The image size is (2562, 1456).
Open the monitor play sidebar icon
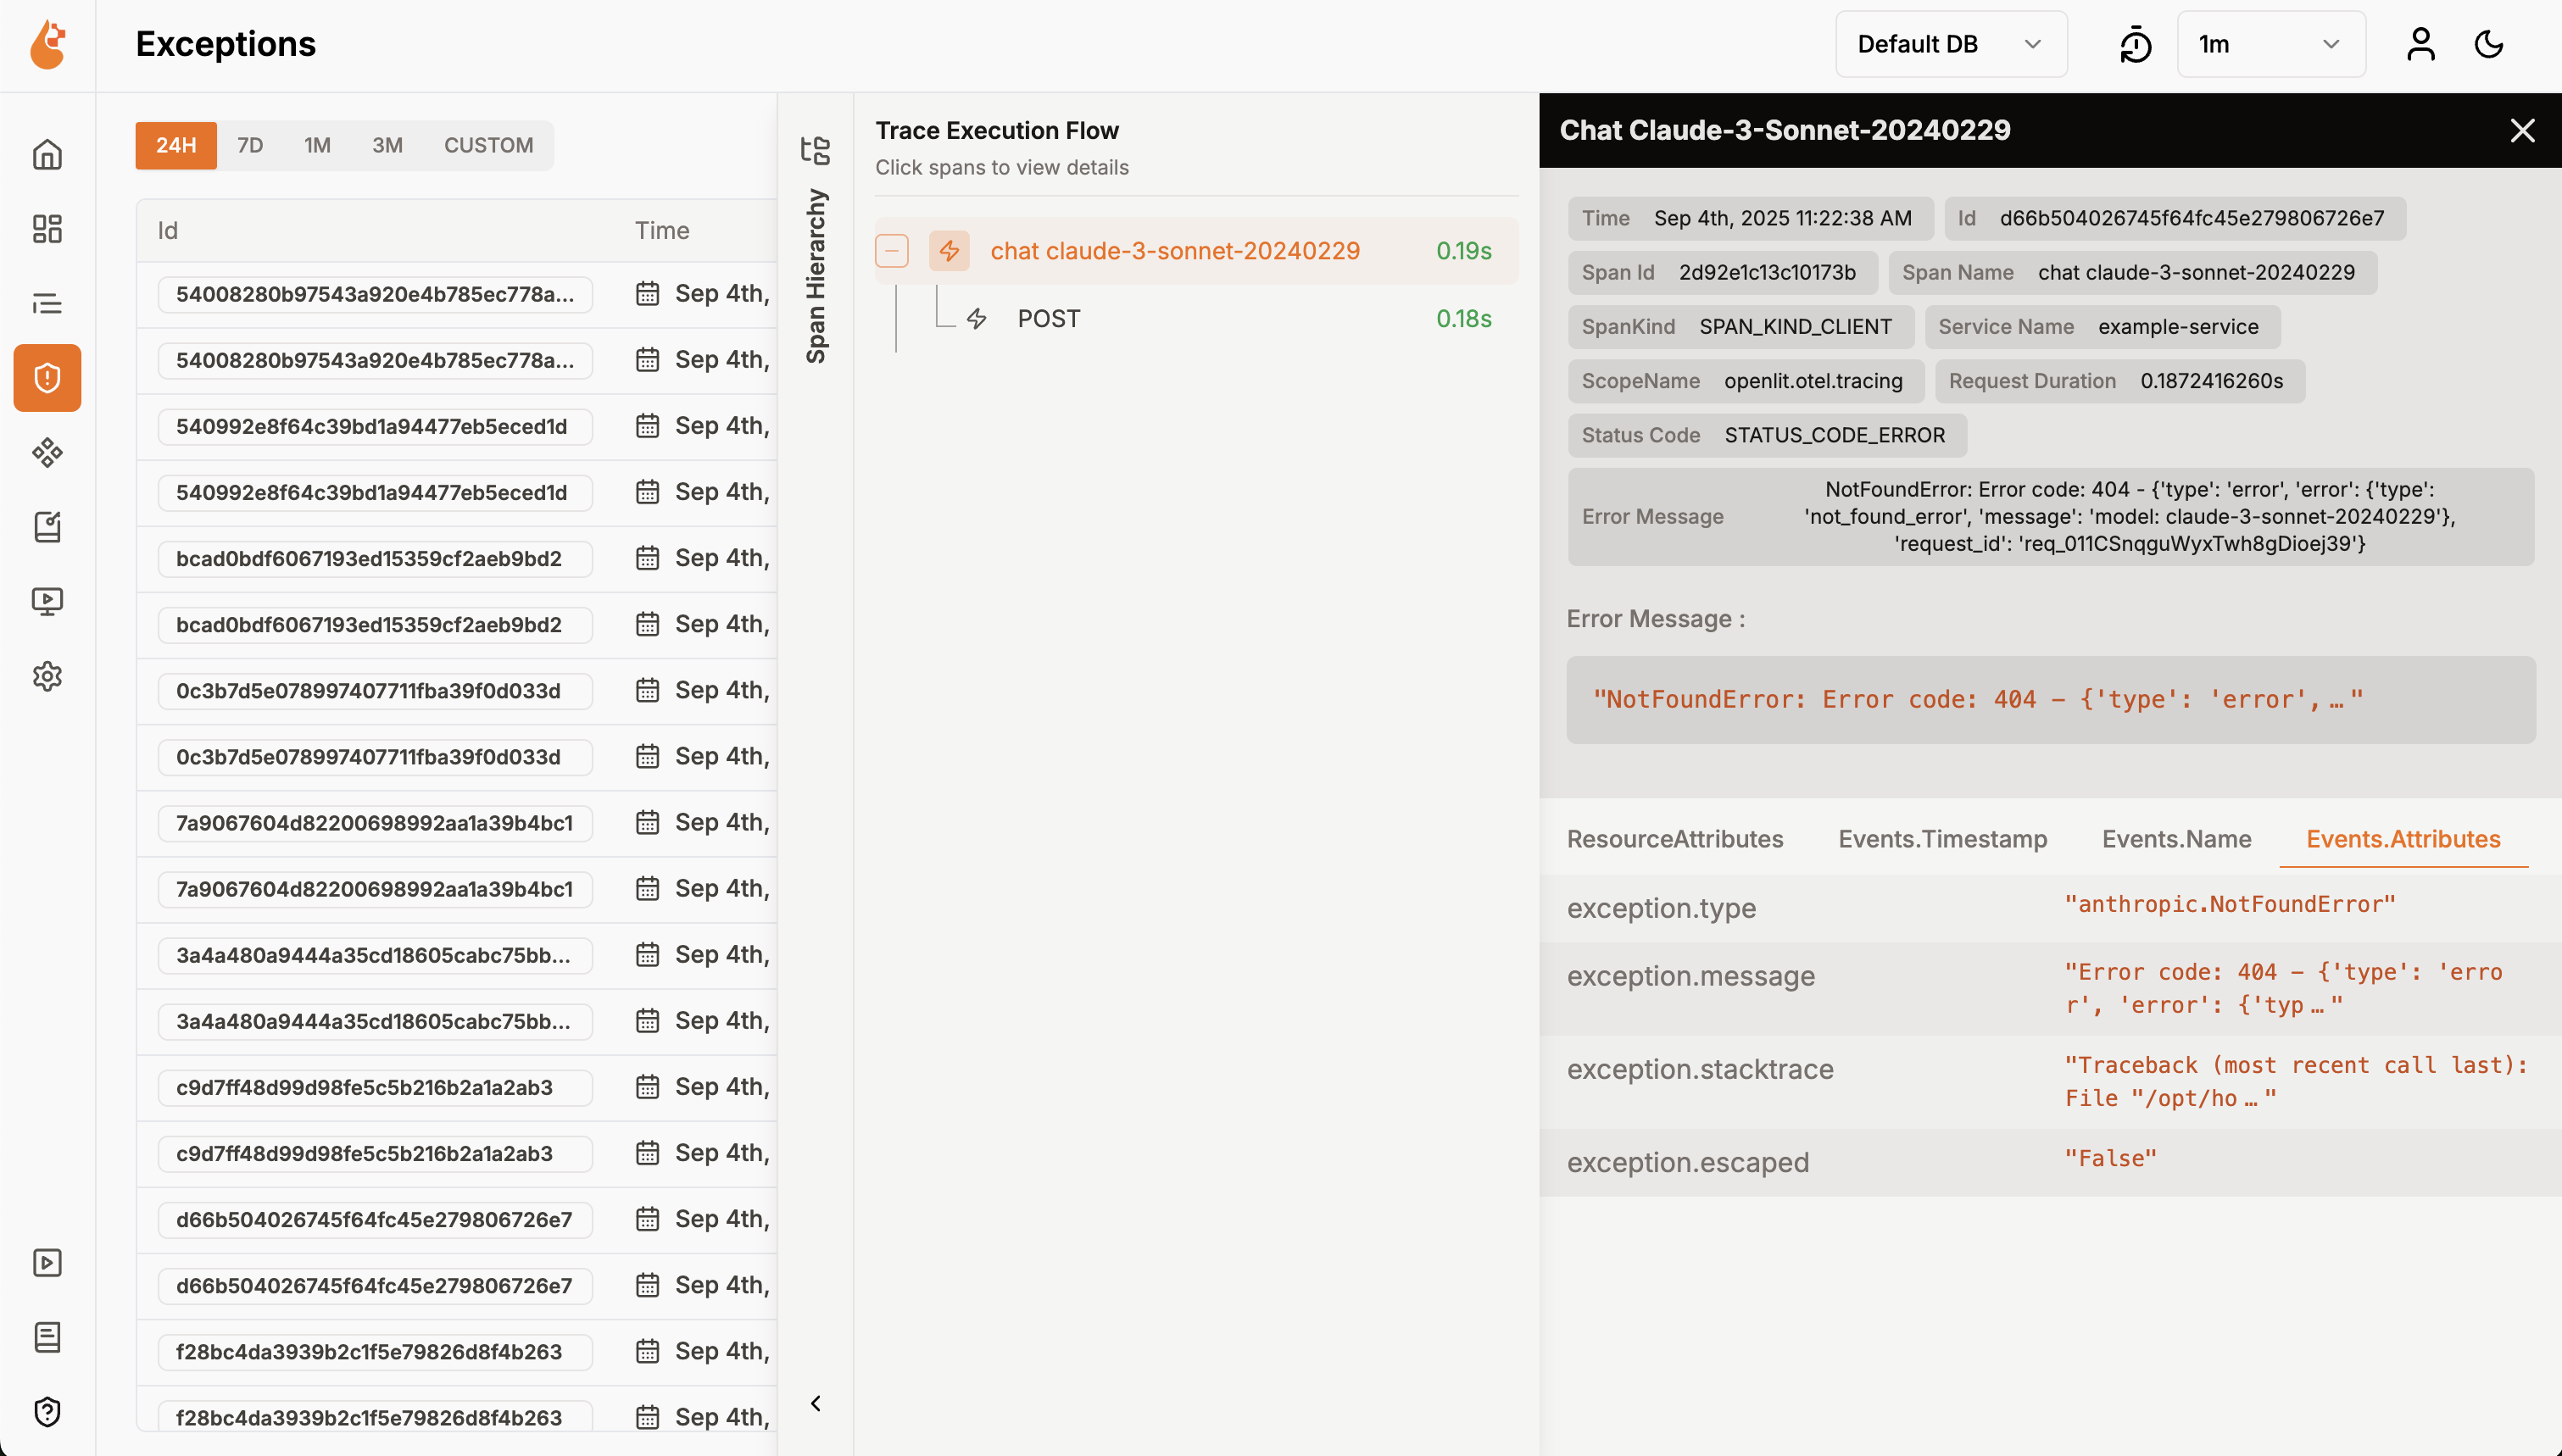(x=47, y=601)
